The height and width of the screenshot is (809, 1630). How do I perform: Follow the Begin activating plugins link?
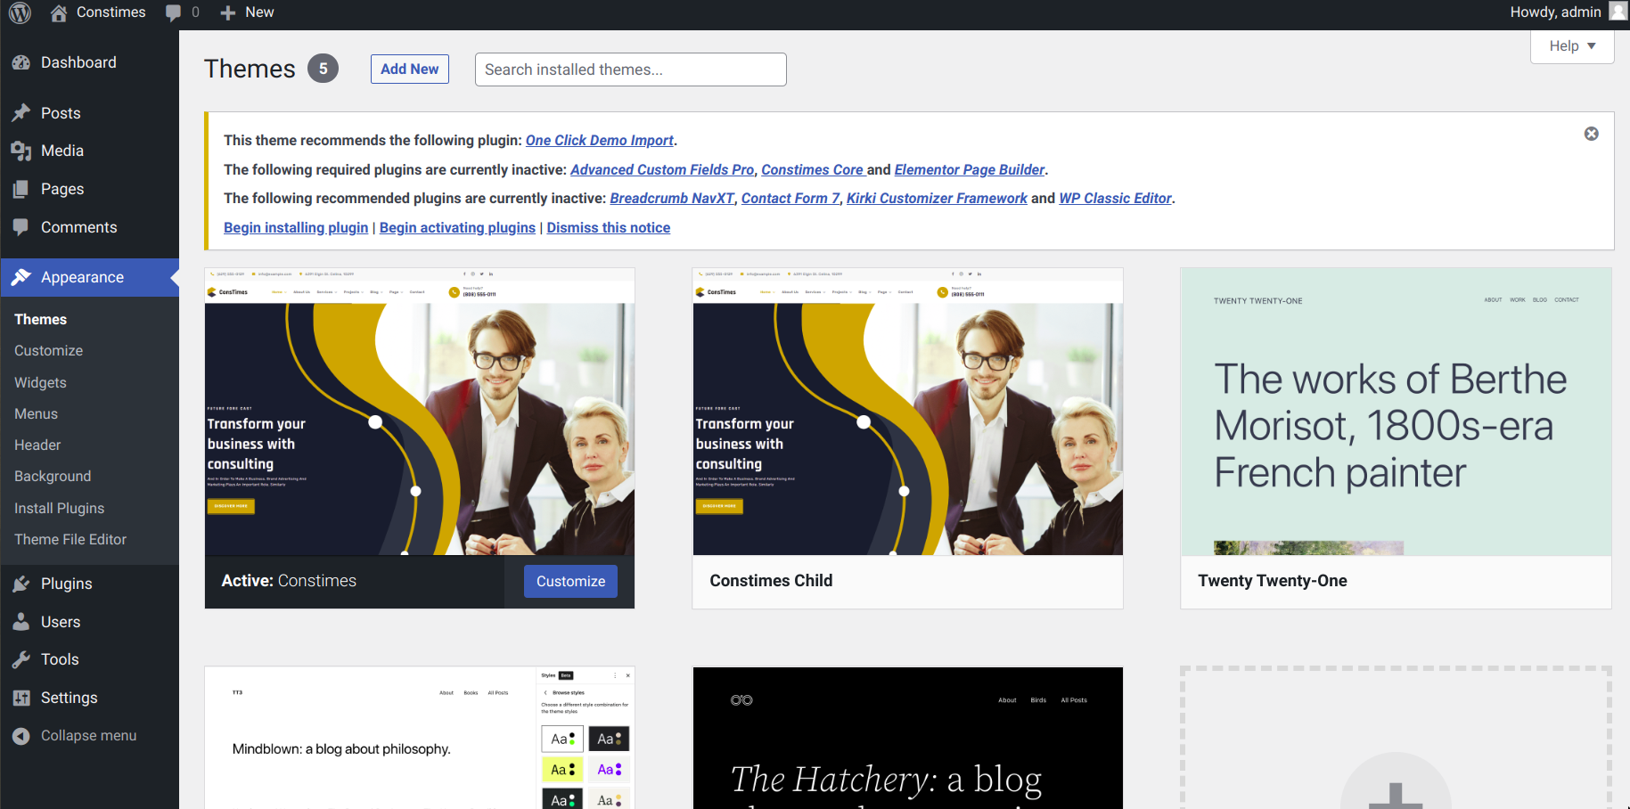pos(457,227)
